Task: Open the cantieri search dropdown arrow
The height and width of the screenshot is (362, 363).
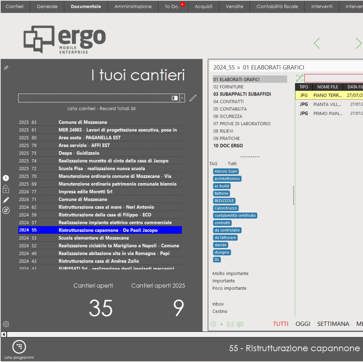Action: click(182, 98)
